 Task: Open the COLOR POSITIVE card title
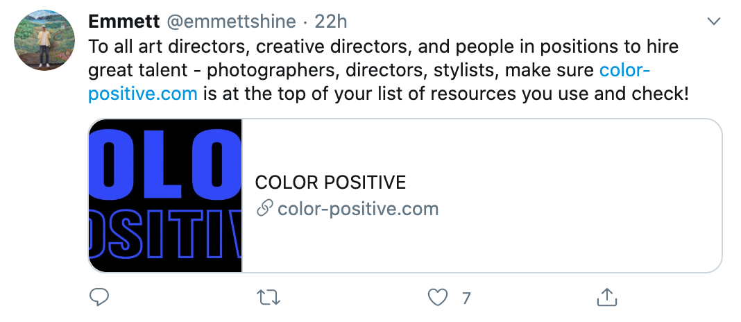click(330, 183)
